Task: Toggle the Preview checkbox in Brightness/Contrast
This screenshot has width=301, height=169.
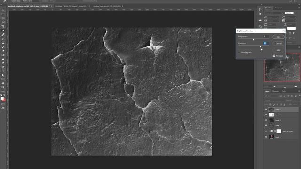Action: point(274,56)
